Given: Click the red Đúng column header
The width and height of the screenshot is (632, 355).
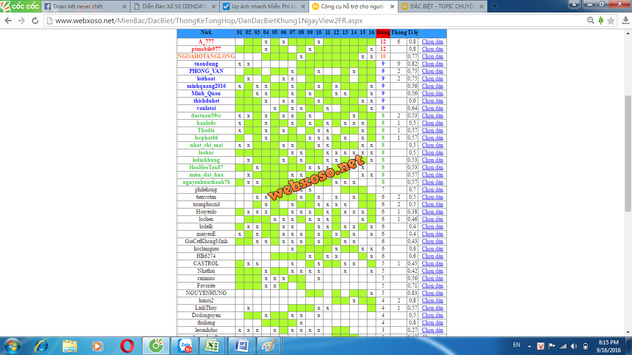Looking at the screenshot, I should [x=383, y=32].
